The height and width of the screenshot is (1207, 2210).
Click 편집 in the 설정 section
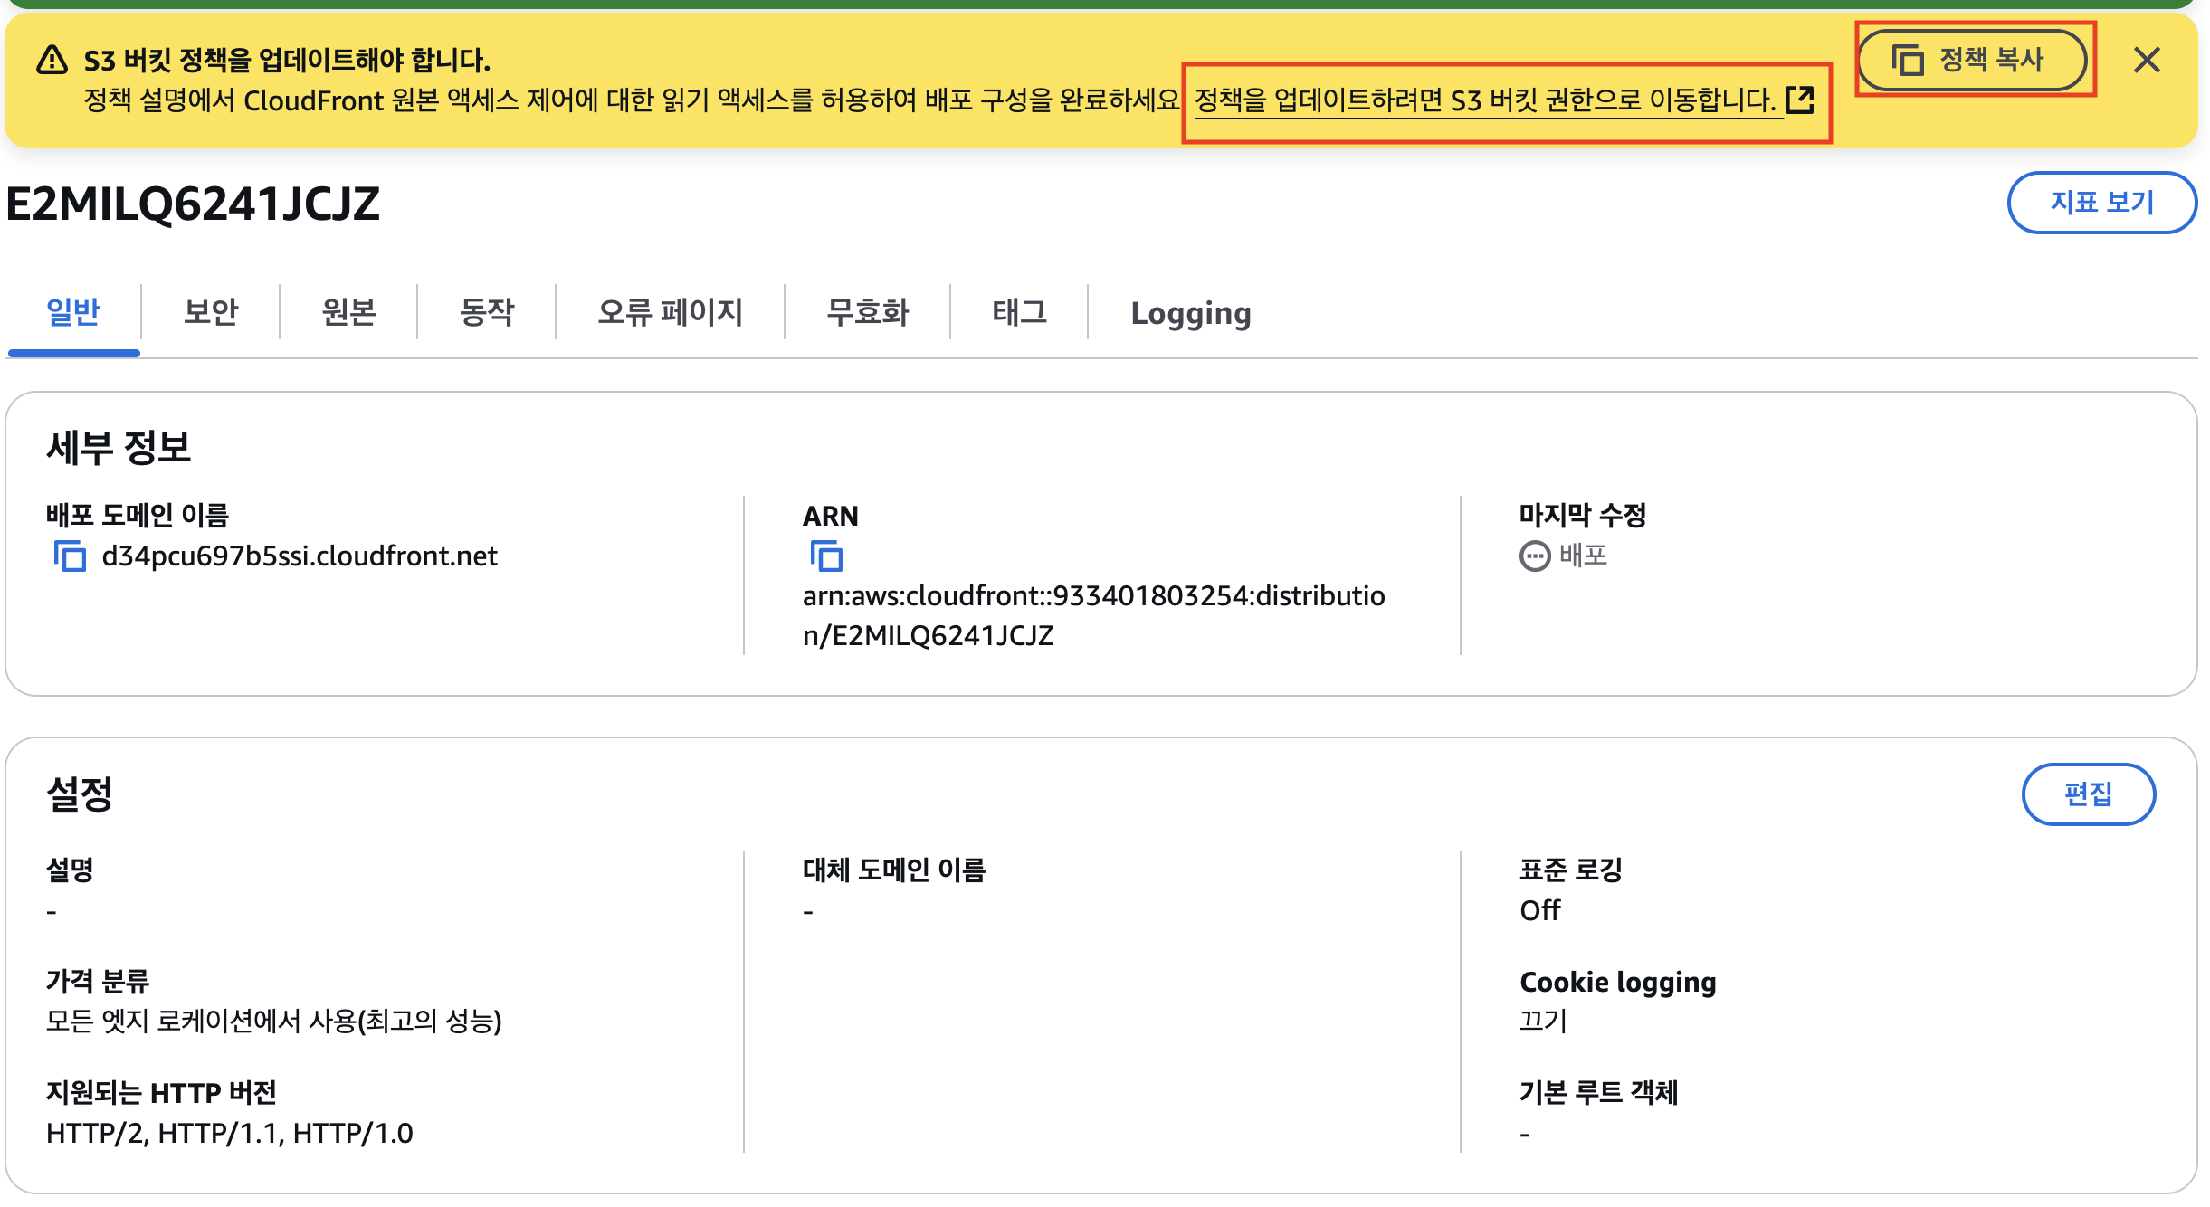click(x=2088, y=794)
